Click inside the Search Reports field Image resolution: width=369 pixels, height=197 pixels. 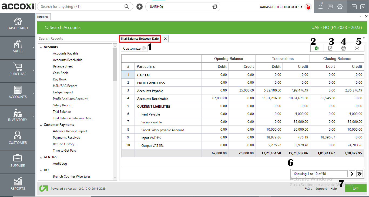click(x=77, y=38)
